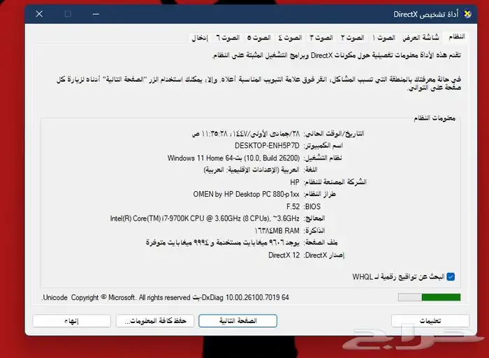Select the BIOS version F.52

[x=293, y=207]
